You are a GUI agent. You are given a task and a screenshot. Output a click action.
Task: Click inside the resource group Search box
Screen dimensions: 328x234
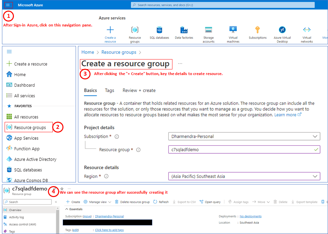pos(27,202)
